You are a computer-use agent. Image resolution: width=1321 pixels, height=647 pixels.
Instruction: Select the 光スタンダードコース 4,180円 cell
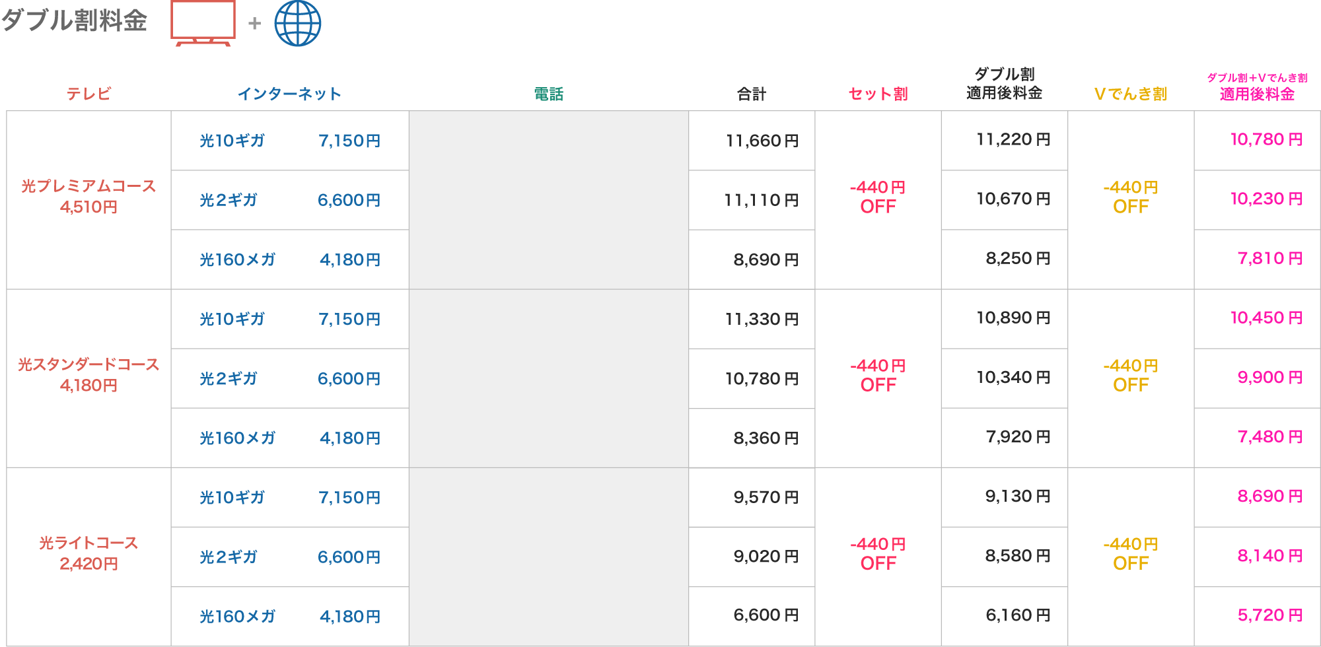89,375
